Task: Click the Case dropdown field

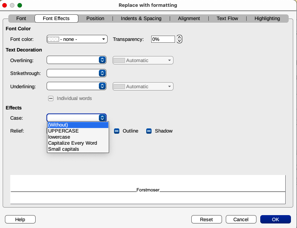Action: 77,118
